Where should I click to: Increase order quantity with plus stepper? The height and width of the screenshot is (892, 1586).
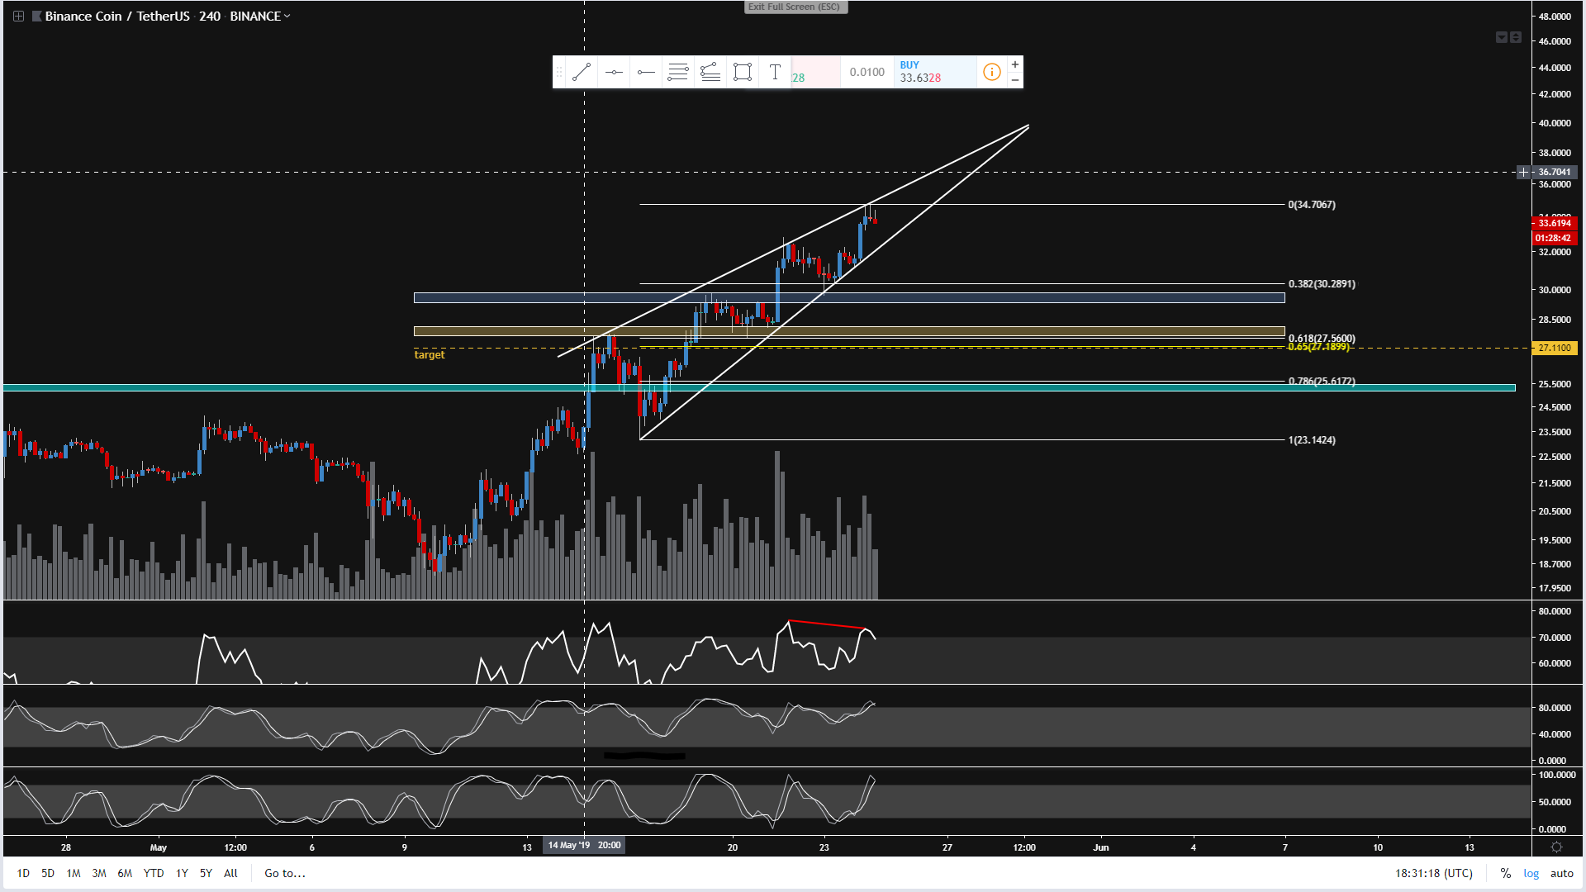click(1015, 64)
